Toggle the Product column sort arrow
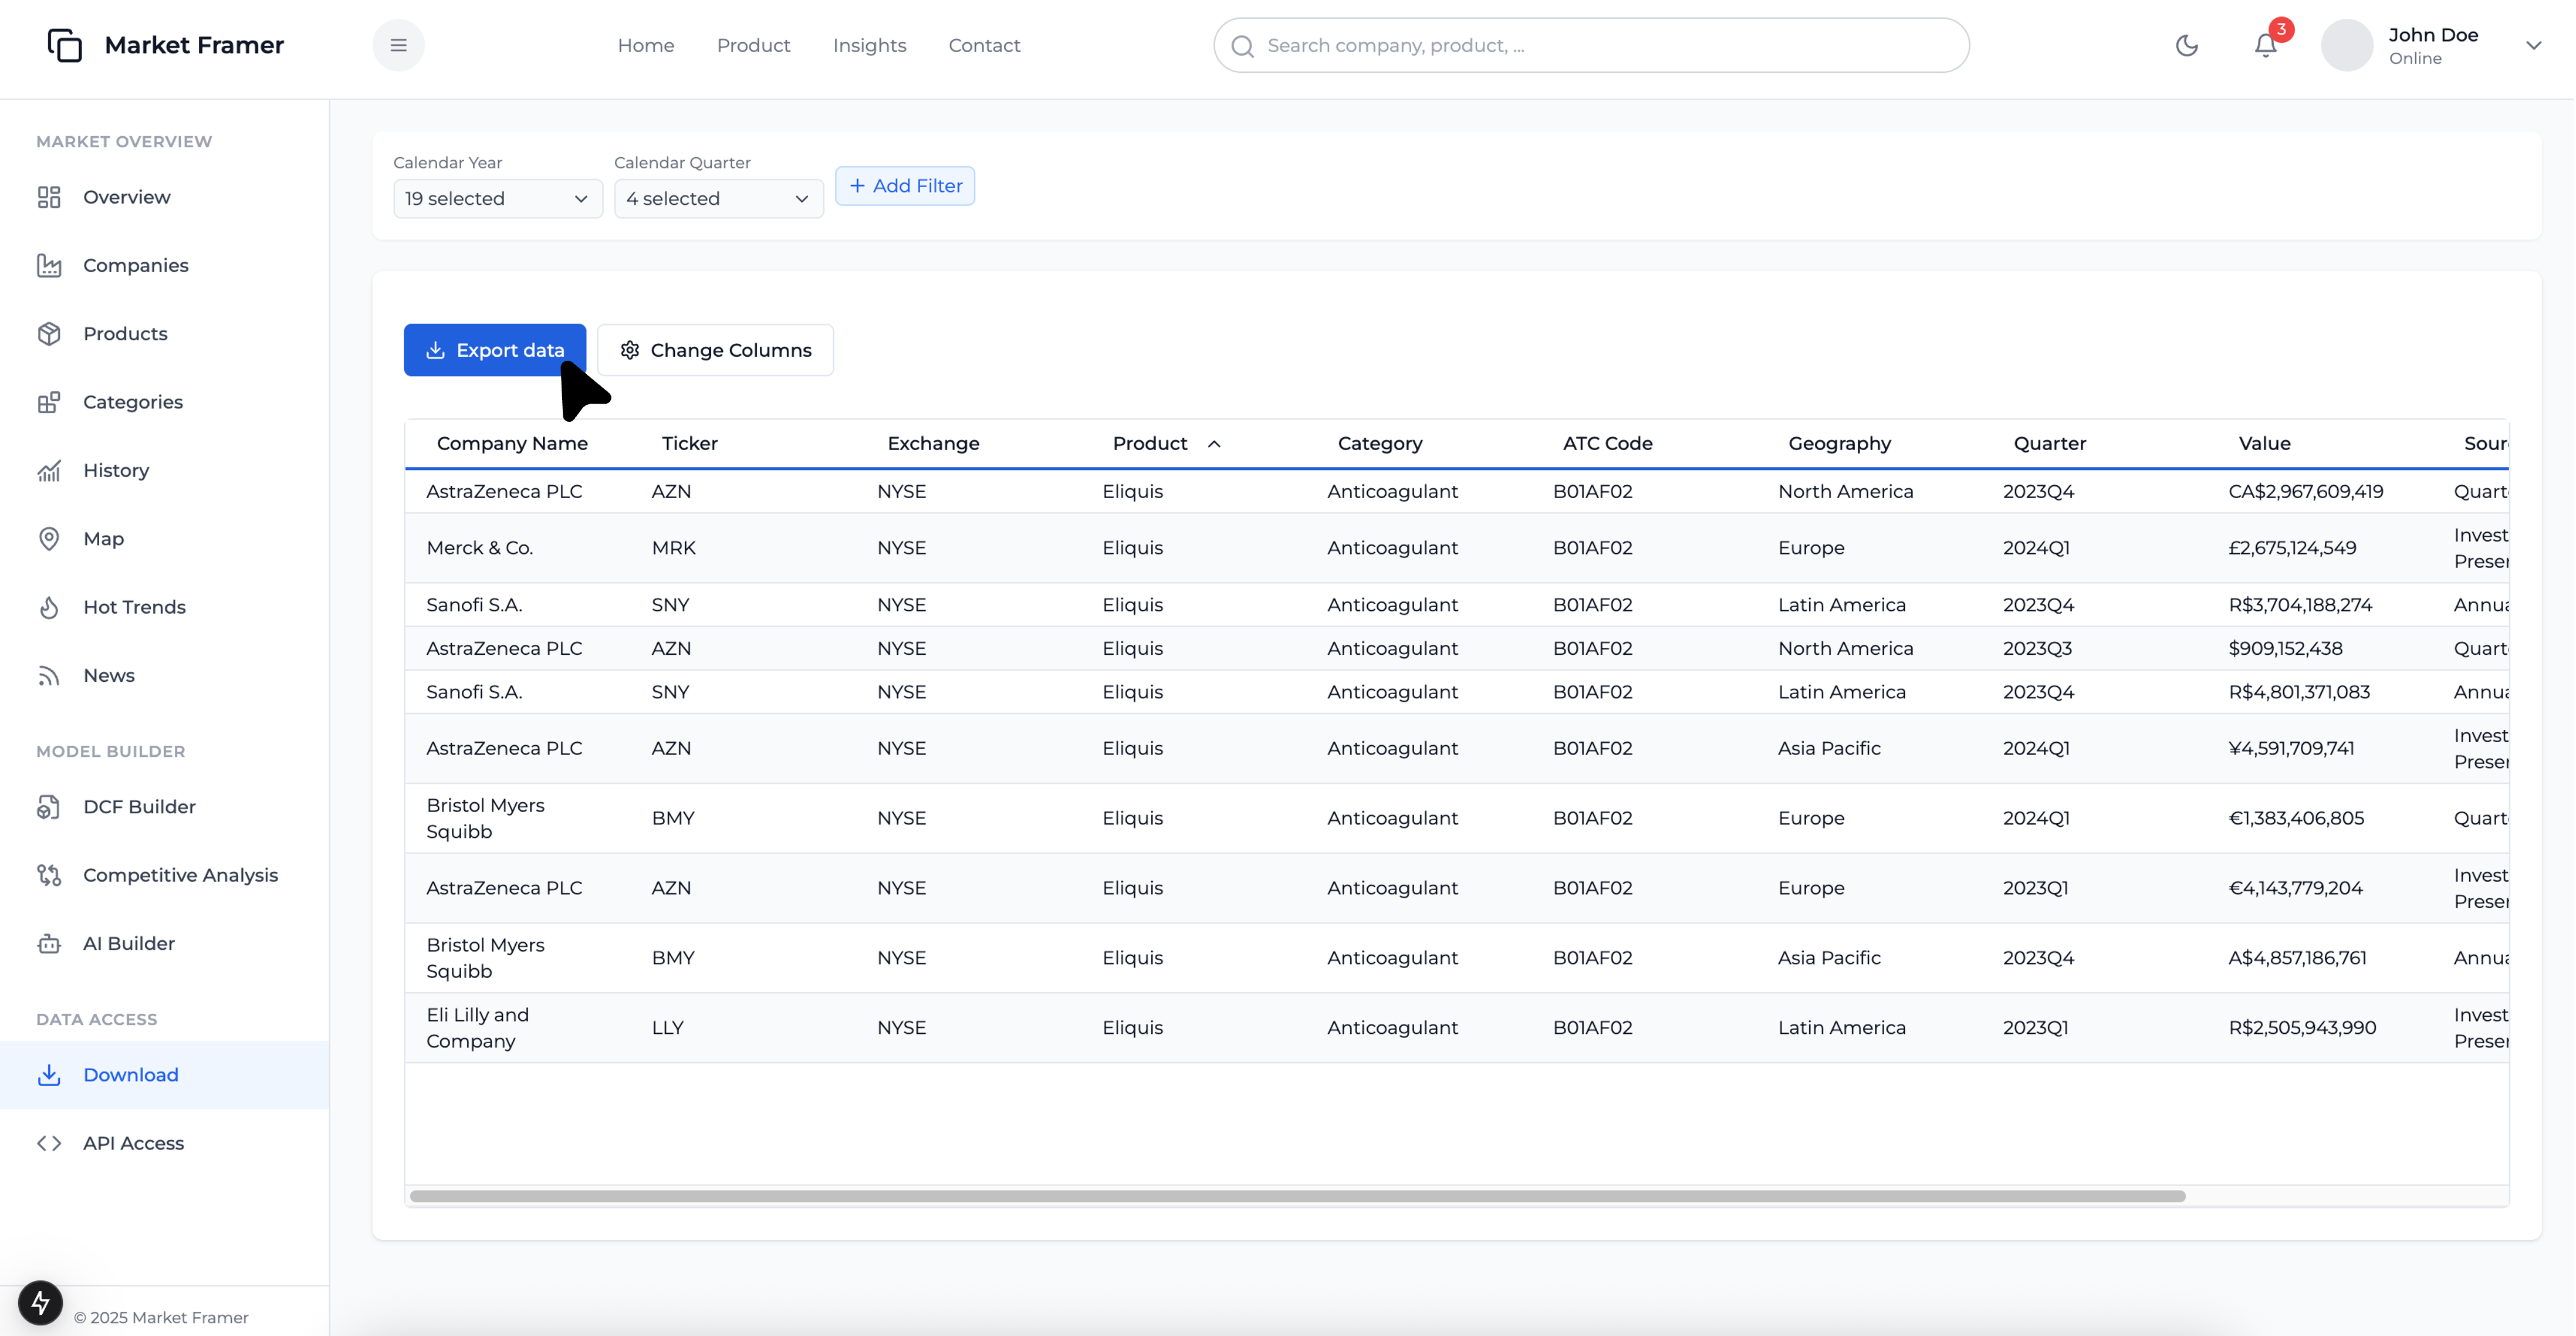2576x1336 pixels. pos(1213,443)
